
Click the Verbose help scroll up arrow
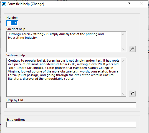[x=123, y=61]
